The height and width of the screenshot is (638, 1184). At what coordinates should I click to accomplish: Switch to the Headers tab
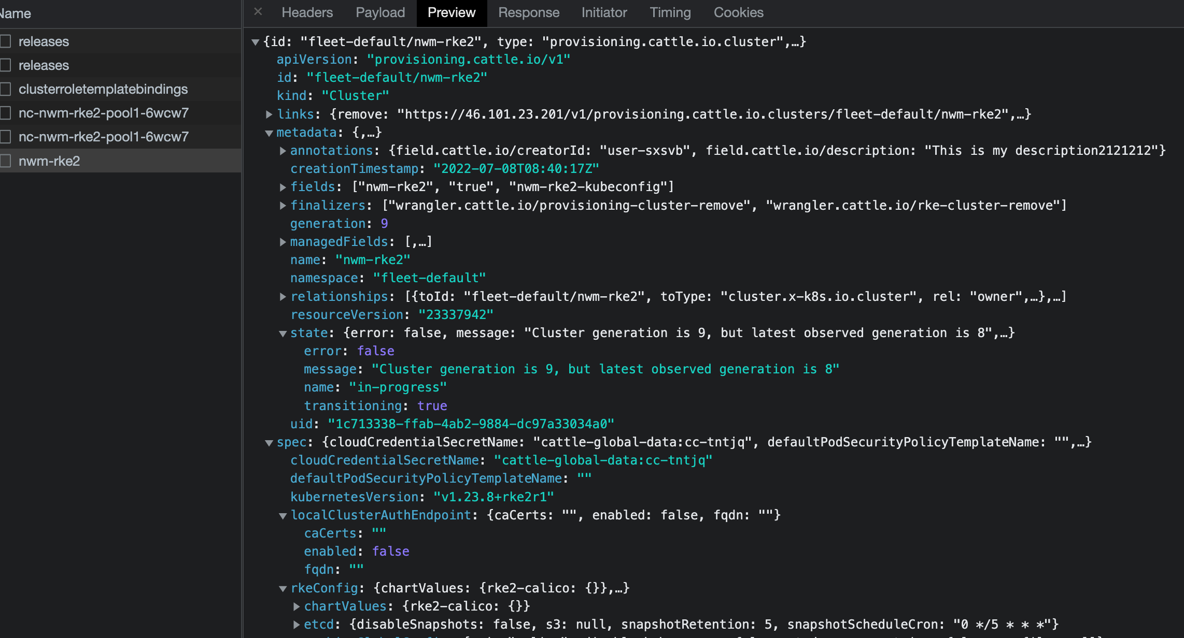[x=307, y=12]
